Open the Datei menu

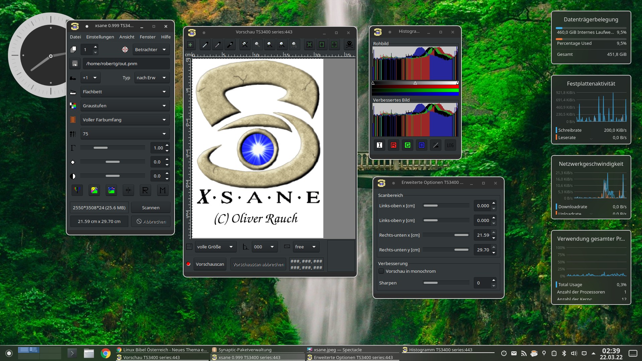pos(76,37)
